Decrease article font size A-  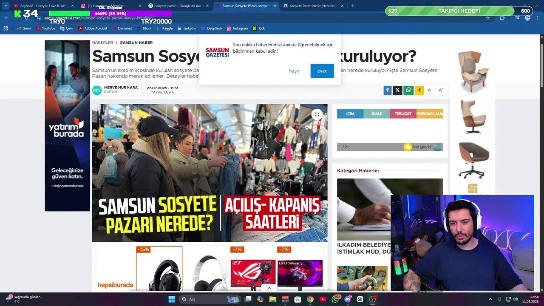429,90
